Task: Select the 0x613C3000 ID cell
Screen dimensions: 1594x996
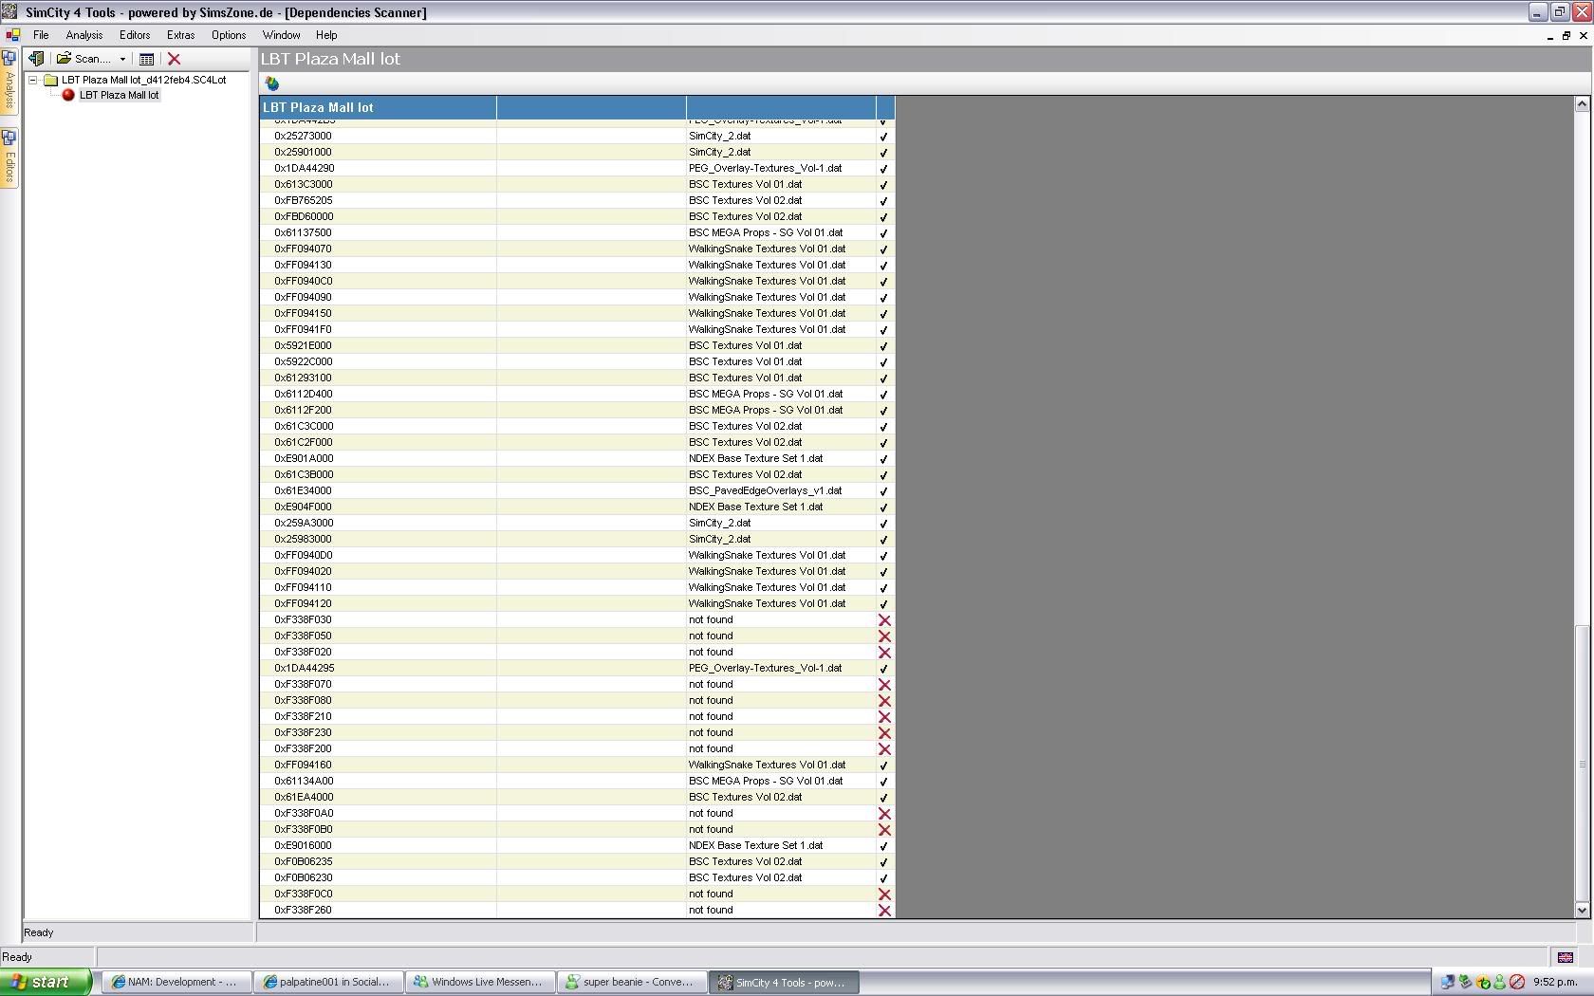Action: 304,184
